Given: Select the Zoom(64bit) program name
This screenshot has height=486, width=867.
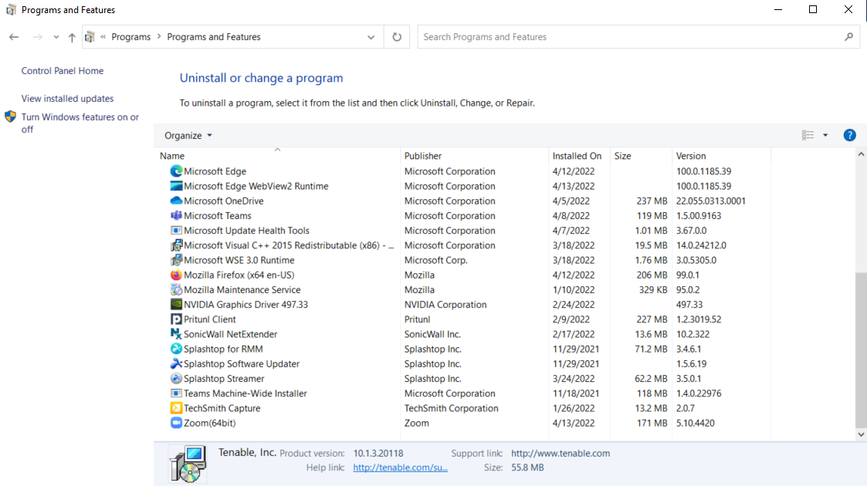Looking at the screenshot, I should pos(209,423).
